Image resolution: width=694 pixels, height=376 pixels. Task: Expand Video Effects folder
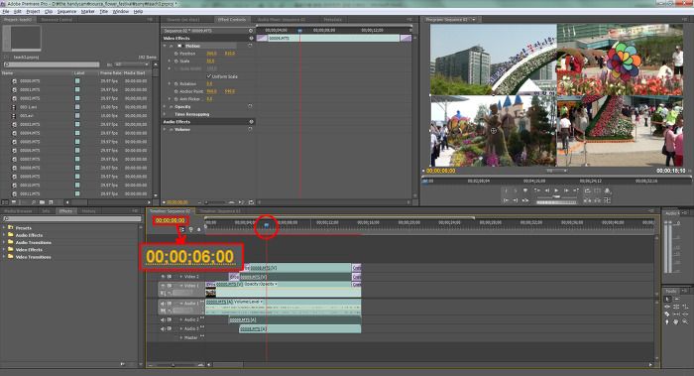point(4,249)
